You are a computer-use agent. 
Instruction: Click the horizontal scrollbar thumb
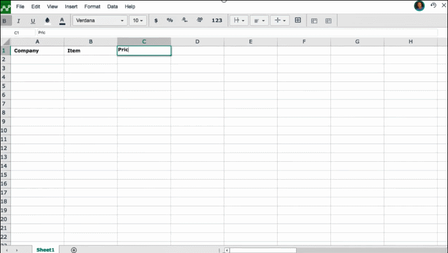[263, 250]
